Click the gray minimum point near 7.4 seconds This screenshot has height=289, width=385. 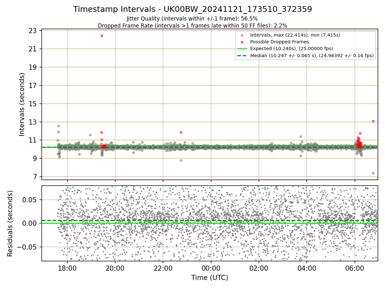[373, 173]
